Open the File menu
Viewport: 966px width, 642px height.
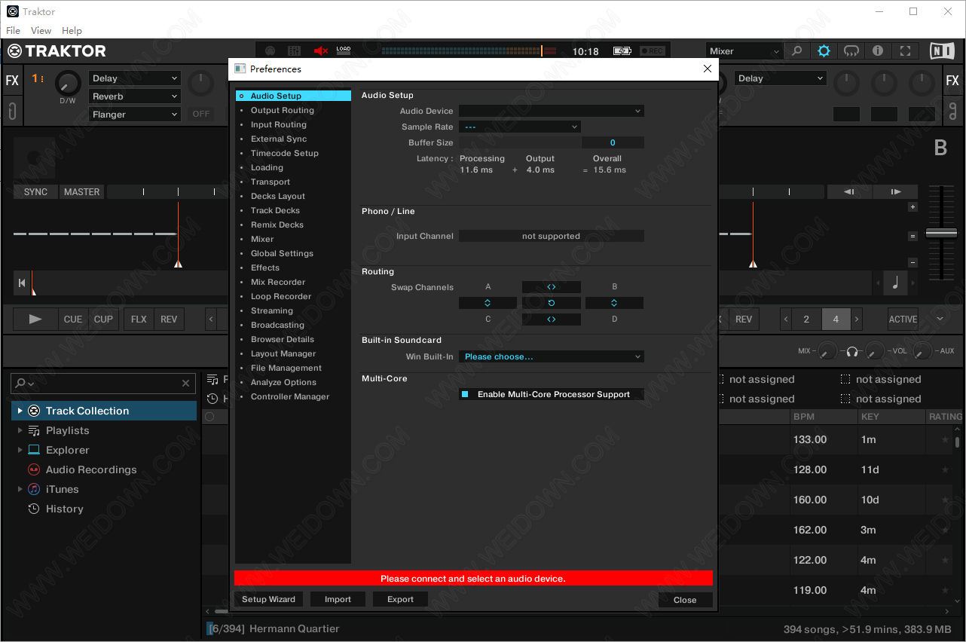(x=13, y=31)
